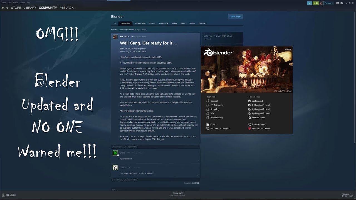
Task: Open builder.blender.org download link
Action: tap(136, 111)
